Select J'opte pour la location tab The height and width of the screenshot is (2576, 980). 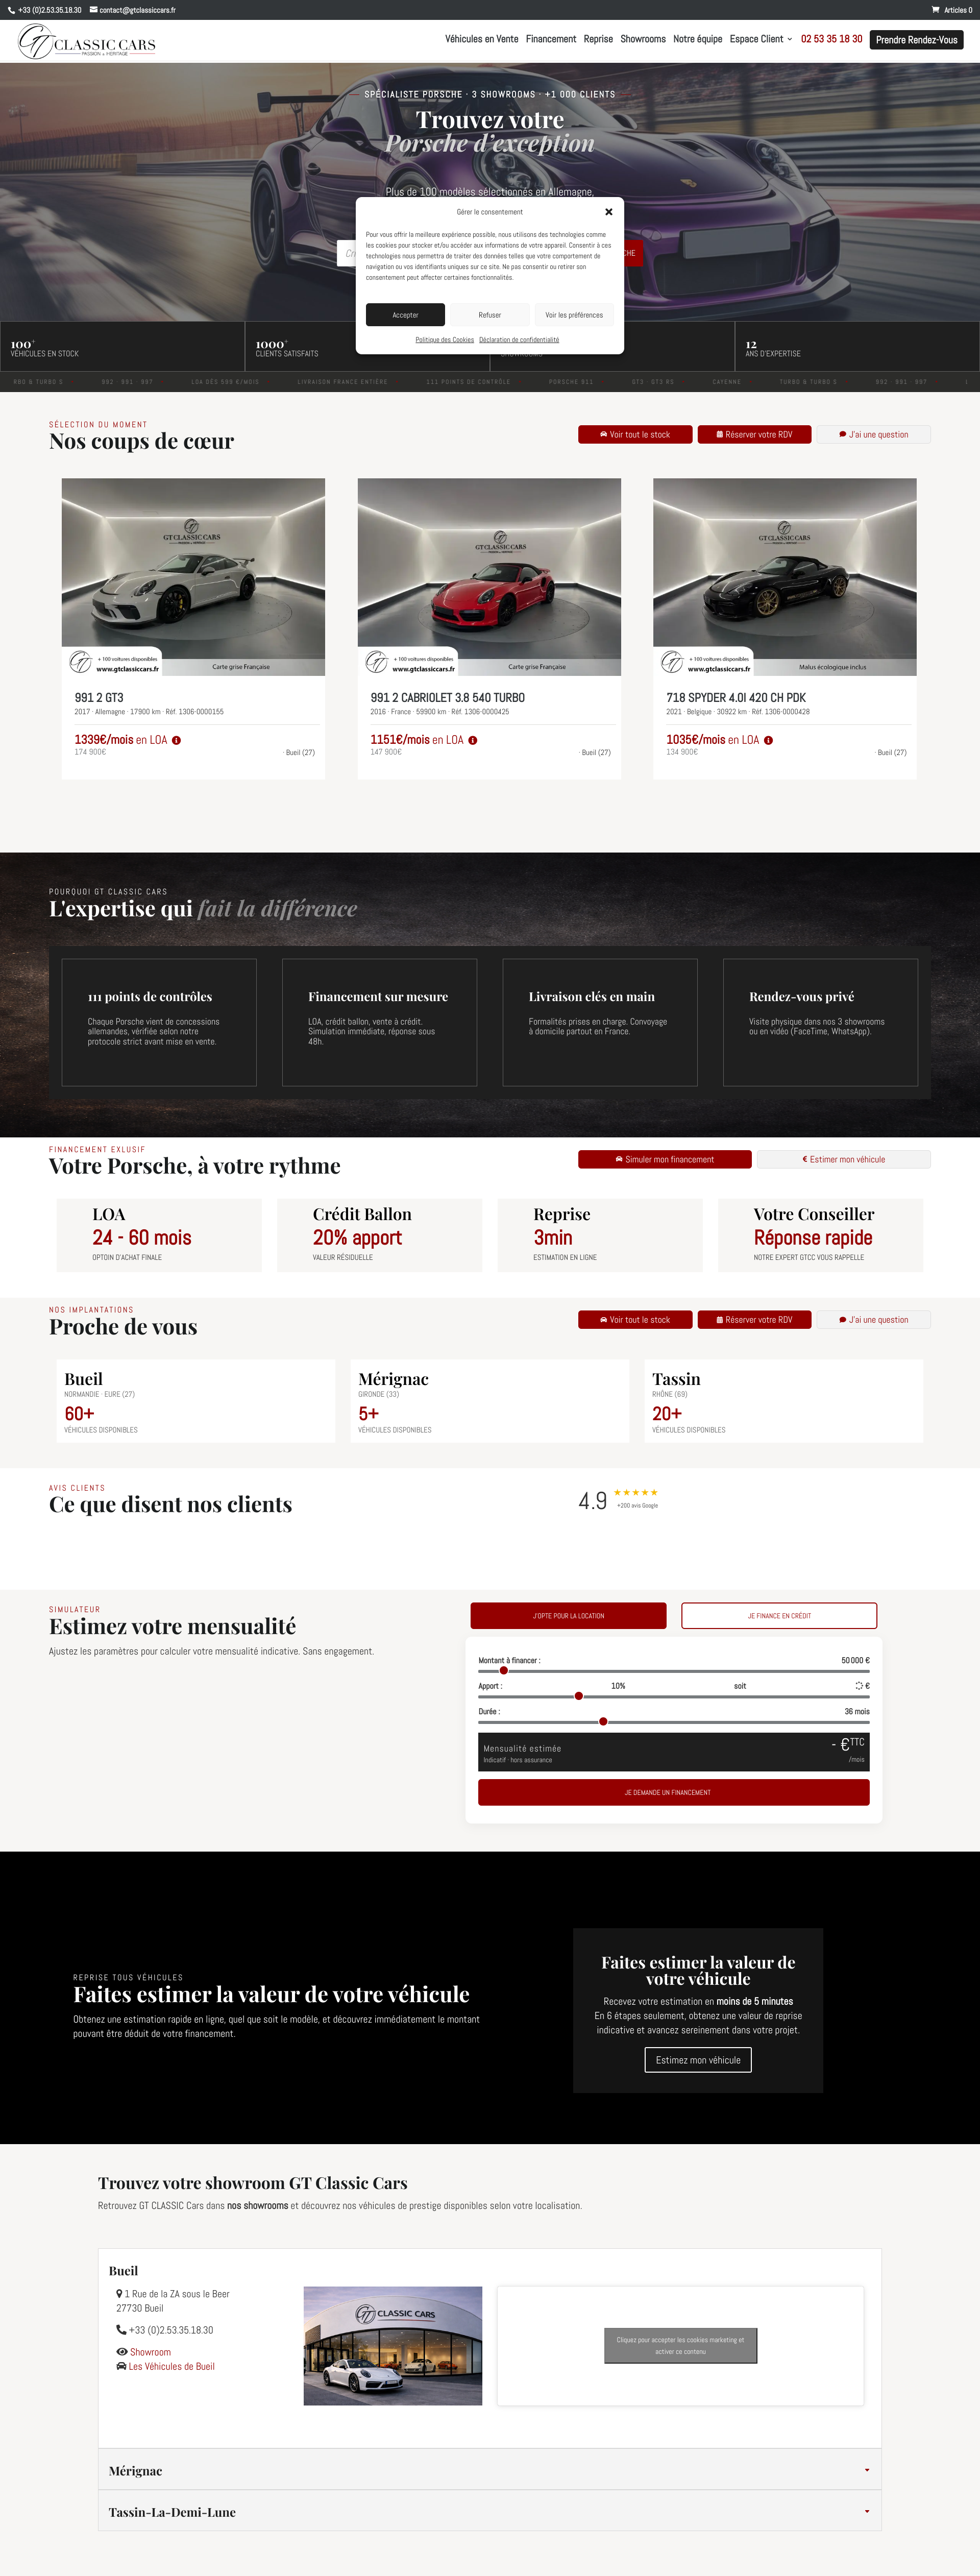pos(568,1615)
